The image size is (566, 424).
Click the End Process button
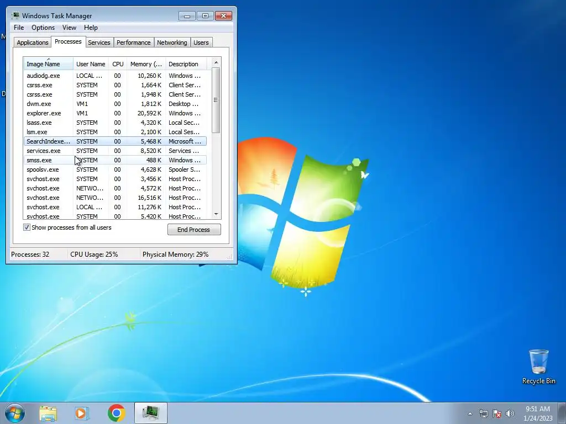[194, 230]
